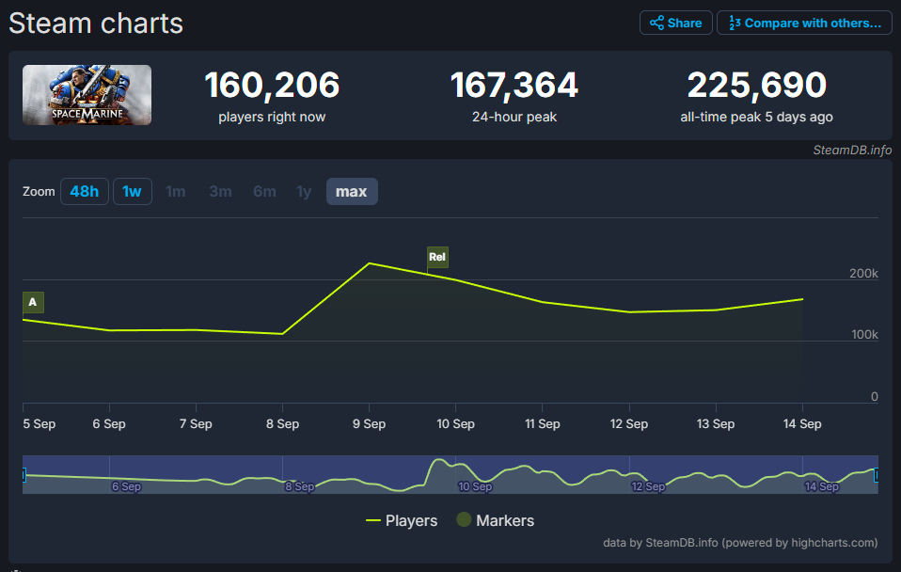Click the A marker flag on chart

[x=33, y=302]
